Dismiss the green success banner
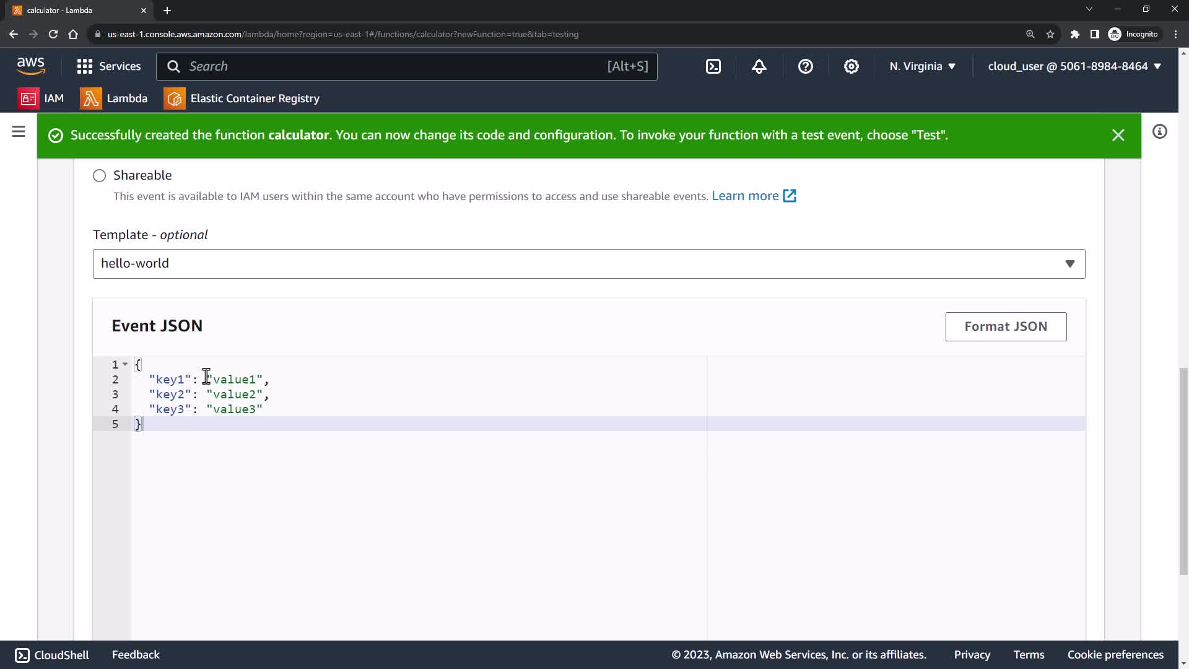The height and width of the screenshot is (669, 1189). (1118, 135)
